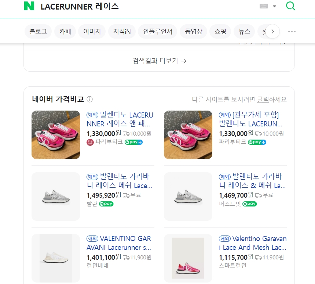Expand the search suggestions dropdown arrow
This screenshot has width=315, height=284.
(x=274, y=6)
